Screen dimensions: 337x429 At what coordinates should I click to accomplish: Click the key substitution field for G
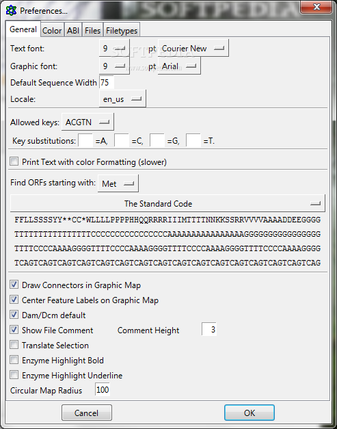pyautogui.click(x=157, y=140)
